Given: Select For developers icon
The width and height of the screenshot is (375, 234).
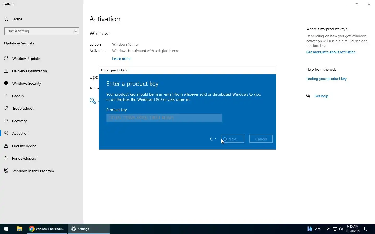Looking at the screenshot, I should (7, 158).
